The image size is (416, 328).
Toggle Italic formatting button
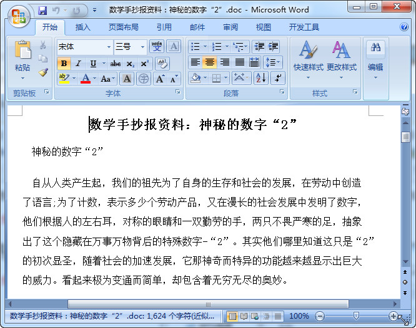click(78, 64)
